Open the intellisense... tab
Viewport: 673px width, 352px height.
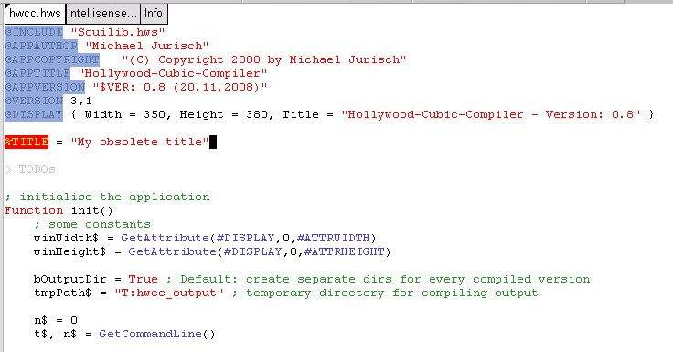103,14
